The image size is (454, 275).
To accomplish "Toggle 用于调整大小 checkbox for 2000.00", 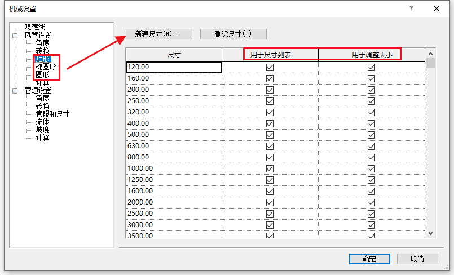I will click(372, 203).
